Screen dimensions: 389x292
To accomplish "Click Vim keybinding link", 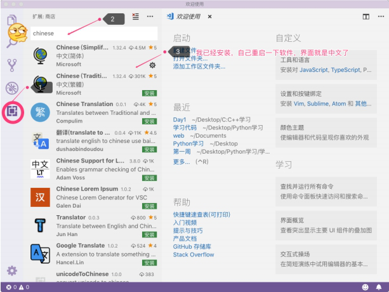I will point(299,103).
